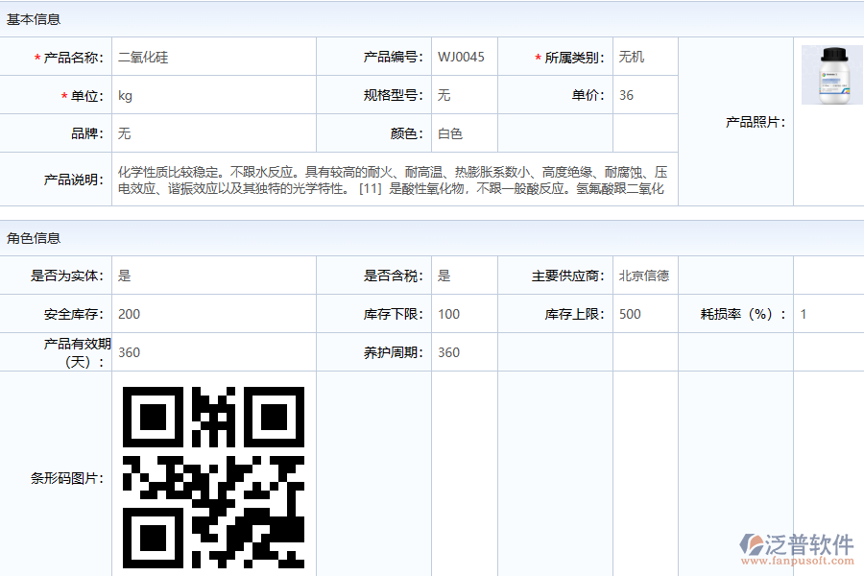This screenshot has height=576, width=864.
Task: Open the 是否为实体 value field
Action: (213, 276)
